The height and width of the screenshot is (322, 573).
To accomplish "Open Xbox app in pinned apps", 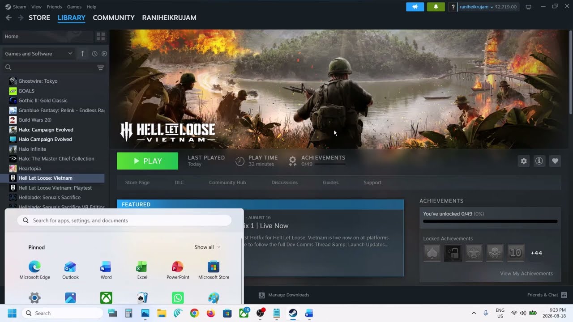I will (106, 298).
